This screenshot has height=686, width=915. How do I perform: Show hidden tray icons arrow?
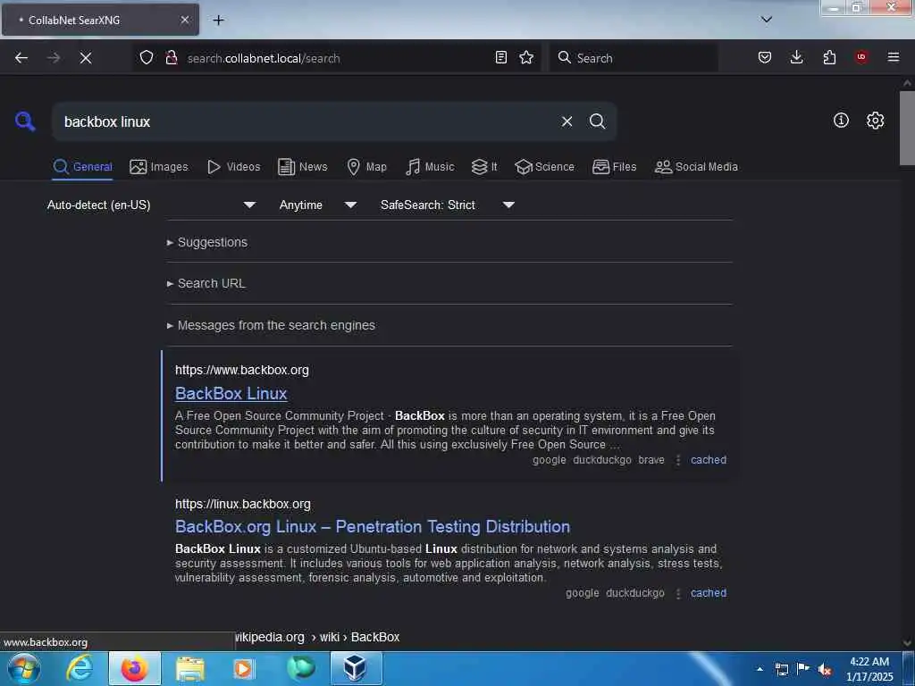[x=760, y=669]
